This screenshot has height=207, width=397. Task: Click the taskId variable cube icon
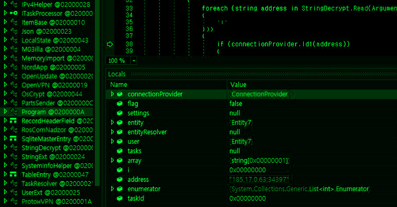click(x=120, y=198)
